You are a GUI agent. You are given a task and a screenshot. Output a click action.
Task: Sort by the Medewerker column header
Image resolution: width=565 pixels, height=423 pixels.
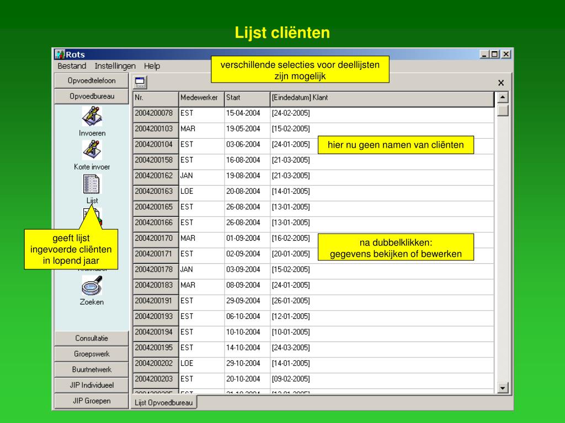point(201,99)
